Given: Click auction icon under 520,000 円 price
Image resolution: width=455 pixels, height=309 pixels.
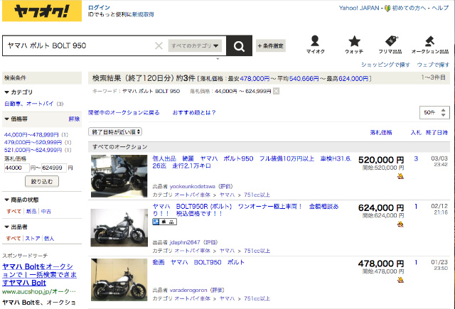Looking at the screenshot, I should click(400, 176).
